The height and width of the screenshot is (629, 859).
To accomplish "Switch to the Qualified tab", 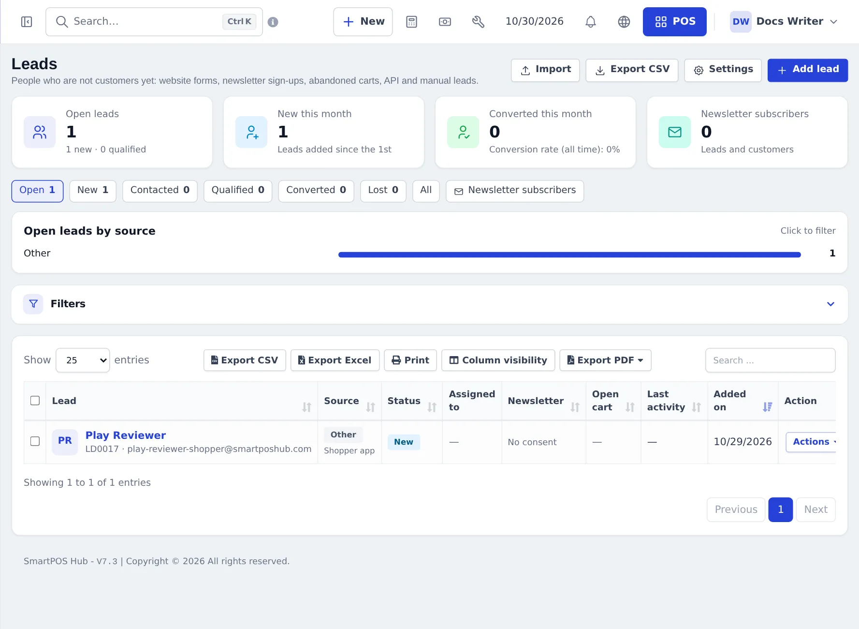I will pyautogui.click(x=237, y=191).
